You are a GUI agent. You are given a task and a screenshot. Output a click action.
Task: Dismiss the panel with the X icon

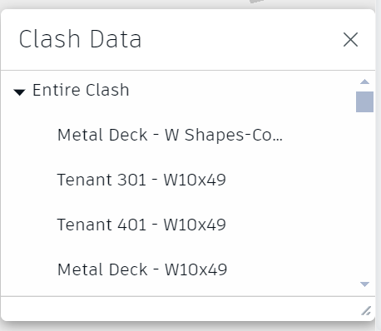click(350, 39)
